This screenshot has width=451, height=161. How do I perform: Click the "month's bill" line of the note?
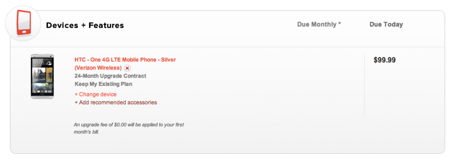pos(86,132)
